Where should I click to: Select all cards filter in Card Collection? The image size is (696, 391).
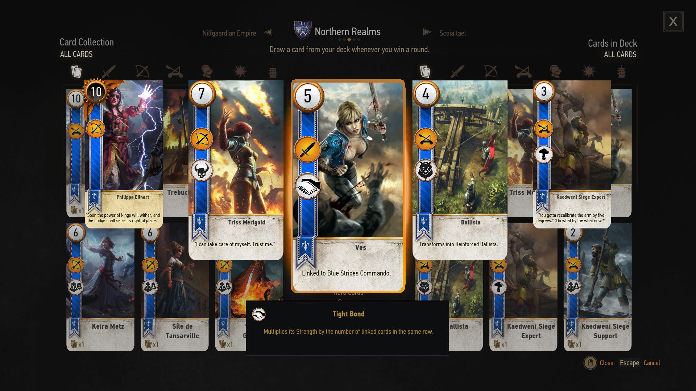76,71
